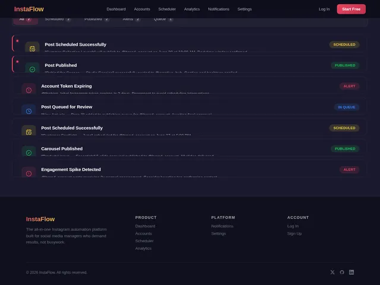Viewport: 380px width, 285px height.
Task: Select the Queue filter tab
Action: 163,20
